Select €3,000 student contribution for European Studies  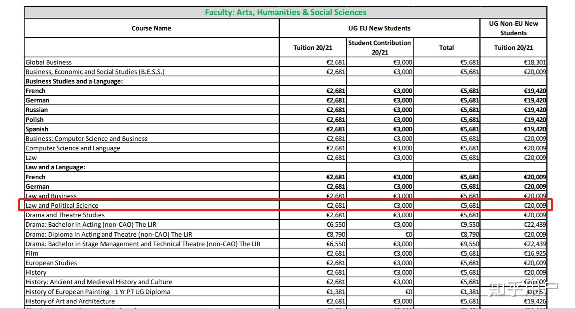coord(402,263)
